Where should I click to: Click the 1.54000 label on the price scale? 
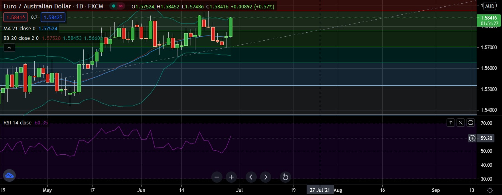[488, 110]
